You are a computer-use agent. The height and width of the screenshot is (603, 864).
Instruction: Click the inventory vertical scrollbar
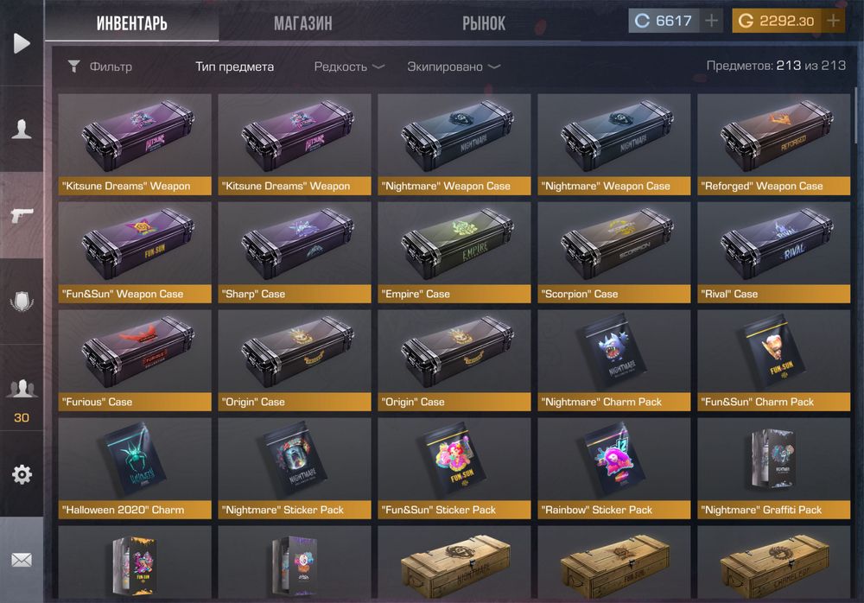click(855, 116)
